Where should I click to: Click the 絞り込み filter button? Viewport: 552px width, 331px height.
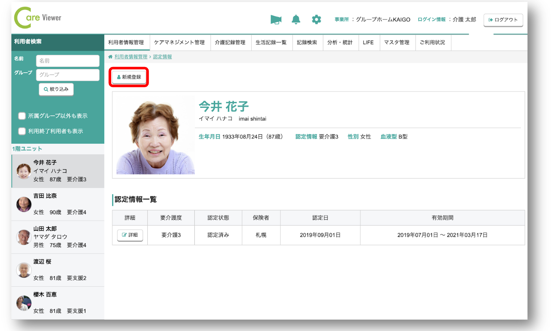(x=56, y=89)
